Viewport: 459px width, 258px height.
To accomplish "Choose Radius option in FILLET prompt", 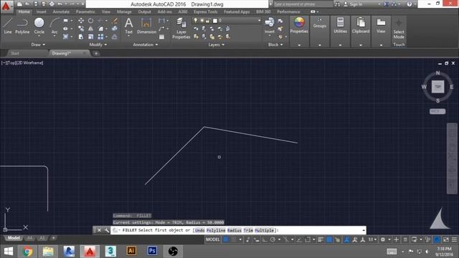I will pyautogui.click(x=235, y=230).
